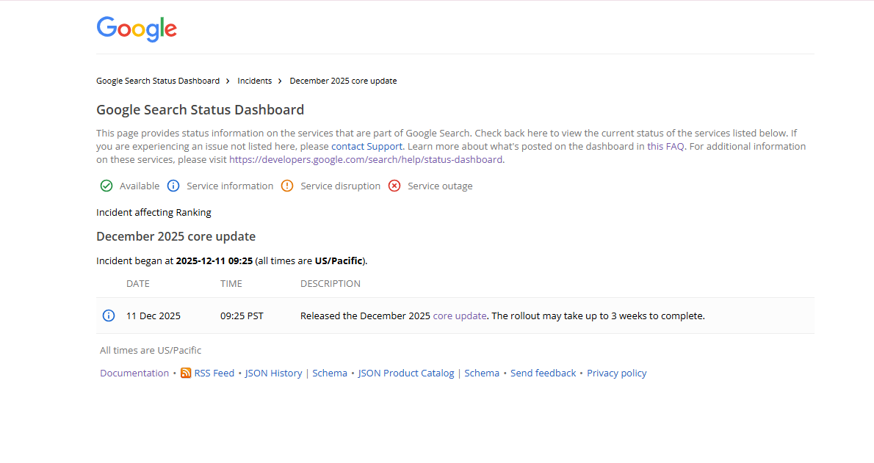Follow the core update link in description
The height and width of the screenshot is (463, 874).
[x=460, y=316]
